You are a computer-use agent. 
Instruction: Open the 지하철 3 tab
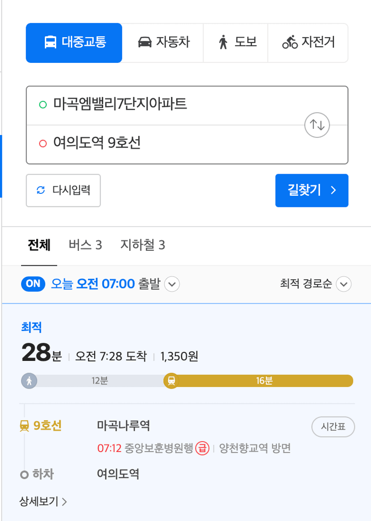click(x=143, y=245)
